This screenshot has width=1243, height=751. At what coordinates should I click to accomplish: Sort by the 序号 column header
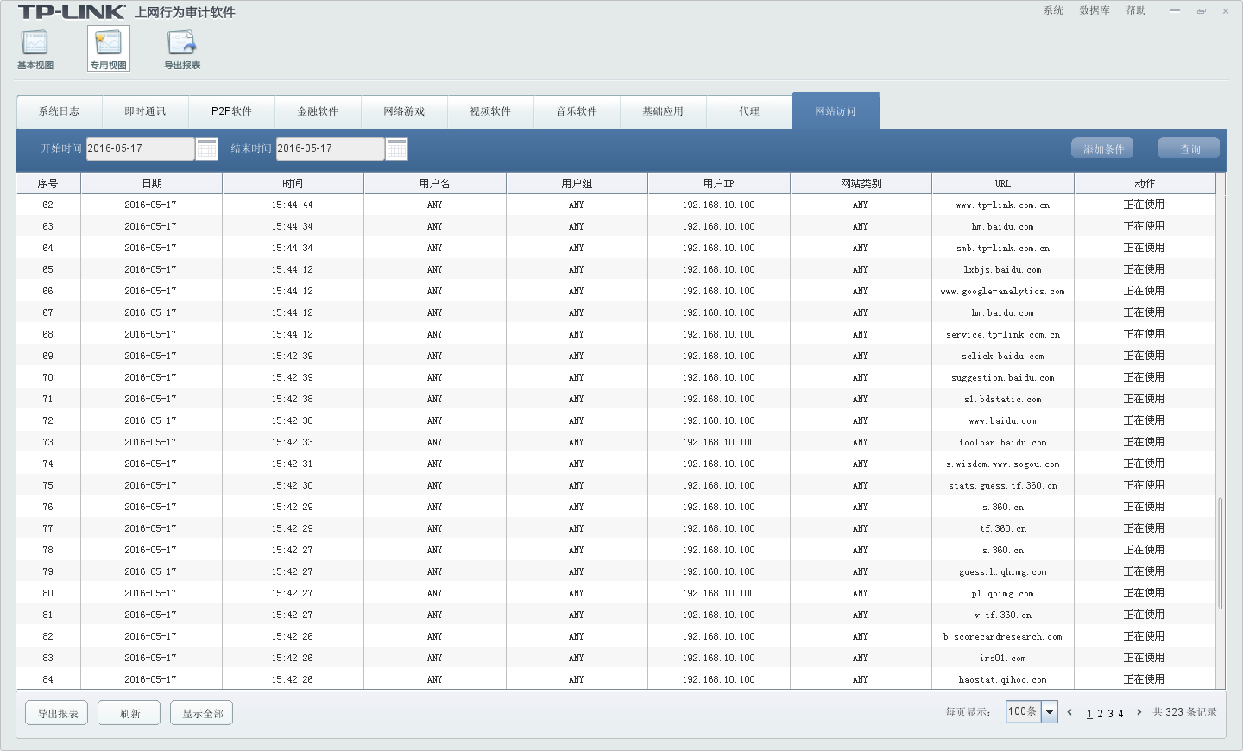tap(48, 183)
